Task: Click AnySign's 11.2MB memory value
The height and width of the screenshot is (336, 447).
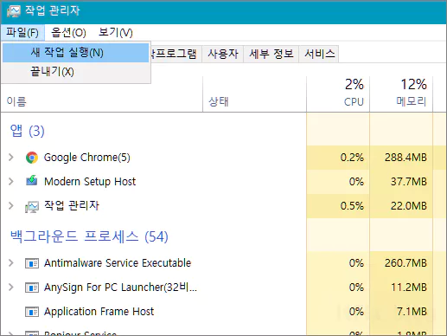Action: point(409,288)
